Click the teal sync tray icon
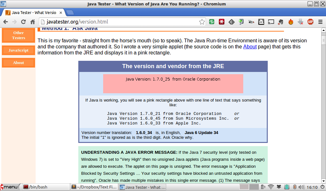 click(x=287, y=187)
